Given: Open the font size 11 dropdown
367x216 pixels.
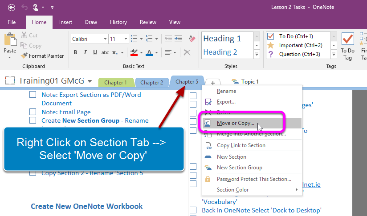Looking at the screenshot, I should coord(126,39).
